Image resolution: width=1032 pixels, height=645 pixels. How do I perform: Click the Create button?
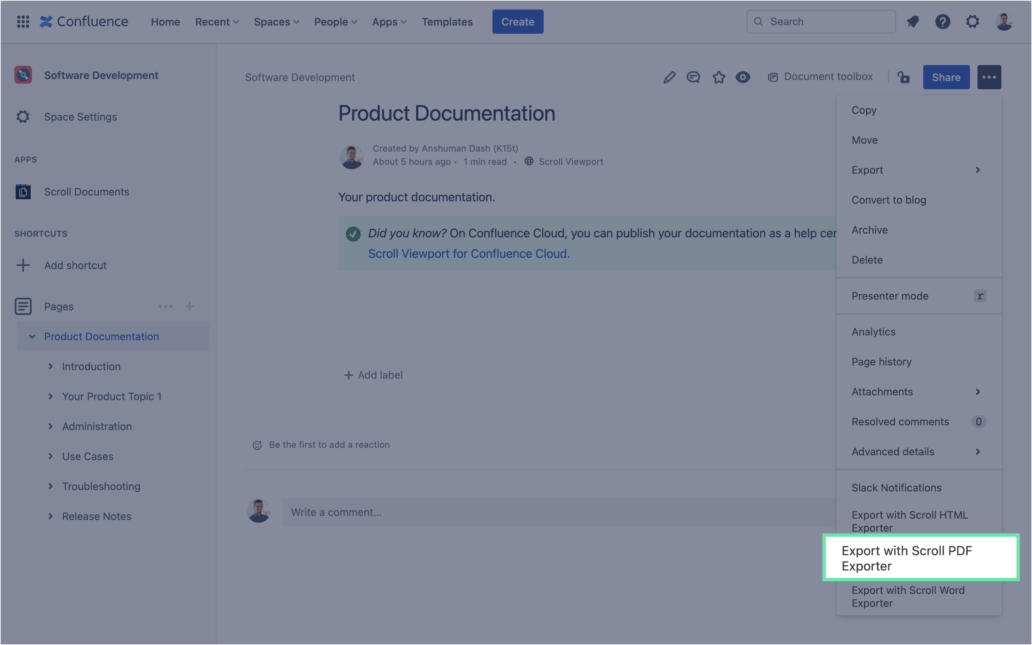(517, 22)
